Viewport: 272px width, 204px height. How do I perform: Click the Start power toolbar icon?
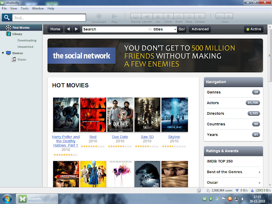(178, 16)
